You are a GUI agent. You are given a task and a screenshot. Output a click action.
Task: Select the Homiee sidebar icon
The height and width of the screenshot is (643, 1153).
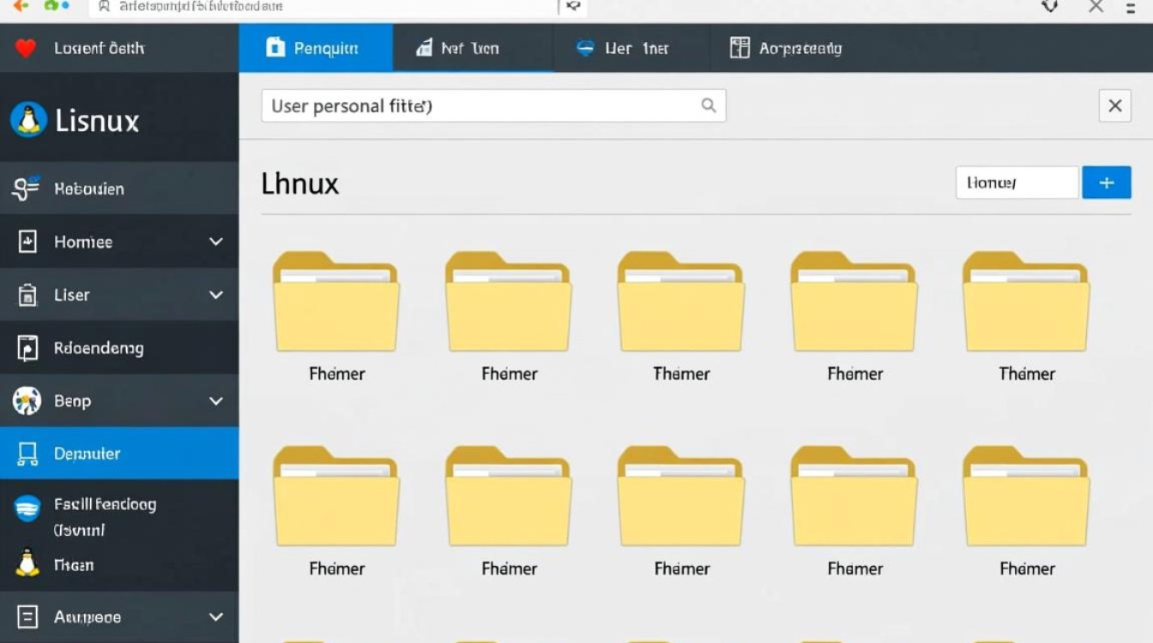tap(28, 241)
